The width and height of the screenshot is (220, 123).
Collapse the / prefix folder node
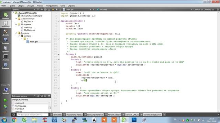pos(22,39)
